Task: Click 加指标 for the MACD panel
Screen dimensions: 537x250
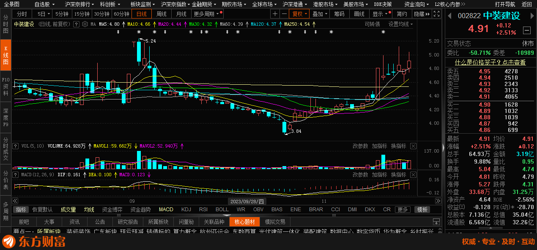Action: (380, 175)
